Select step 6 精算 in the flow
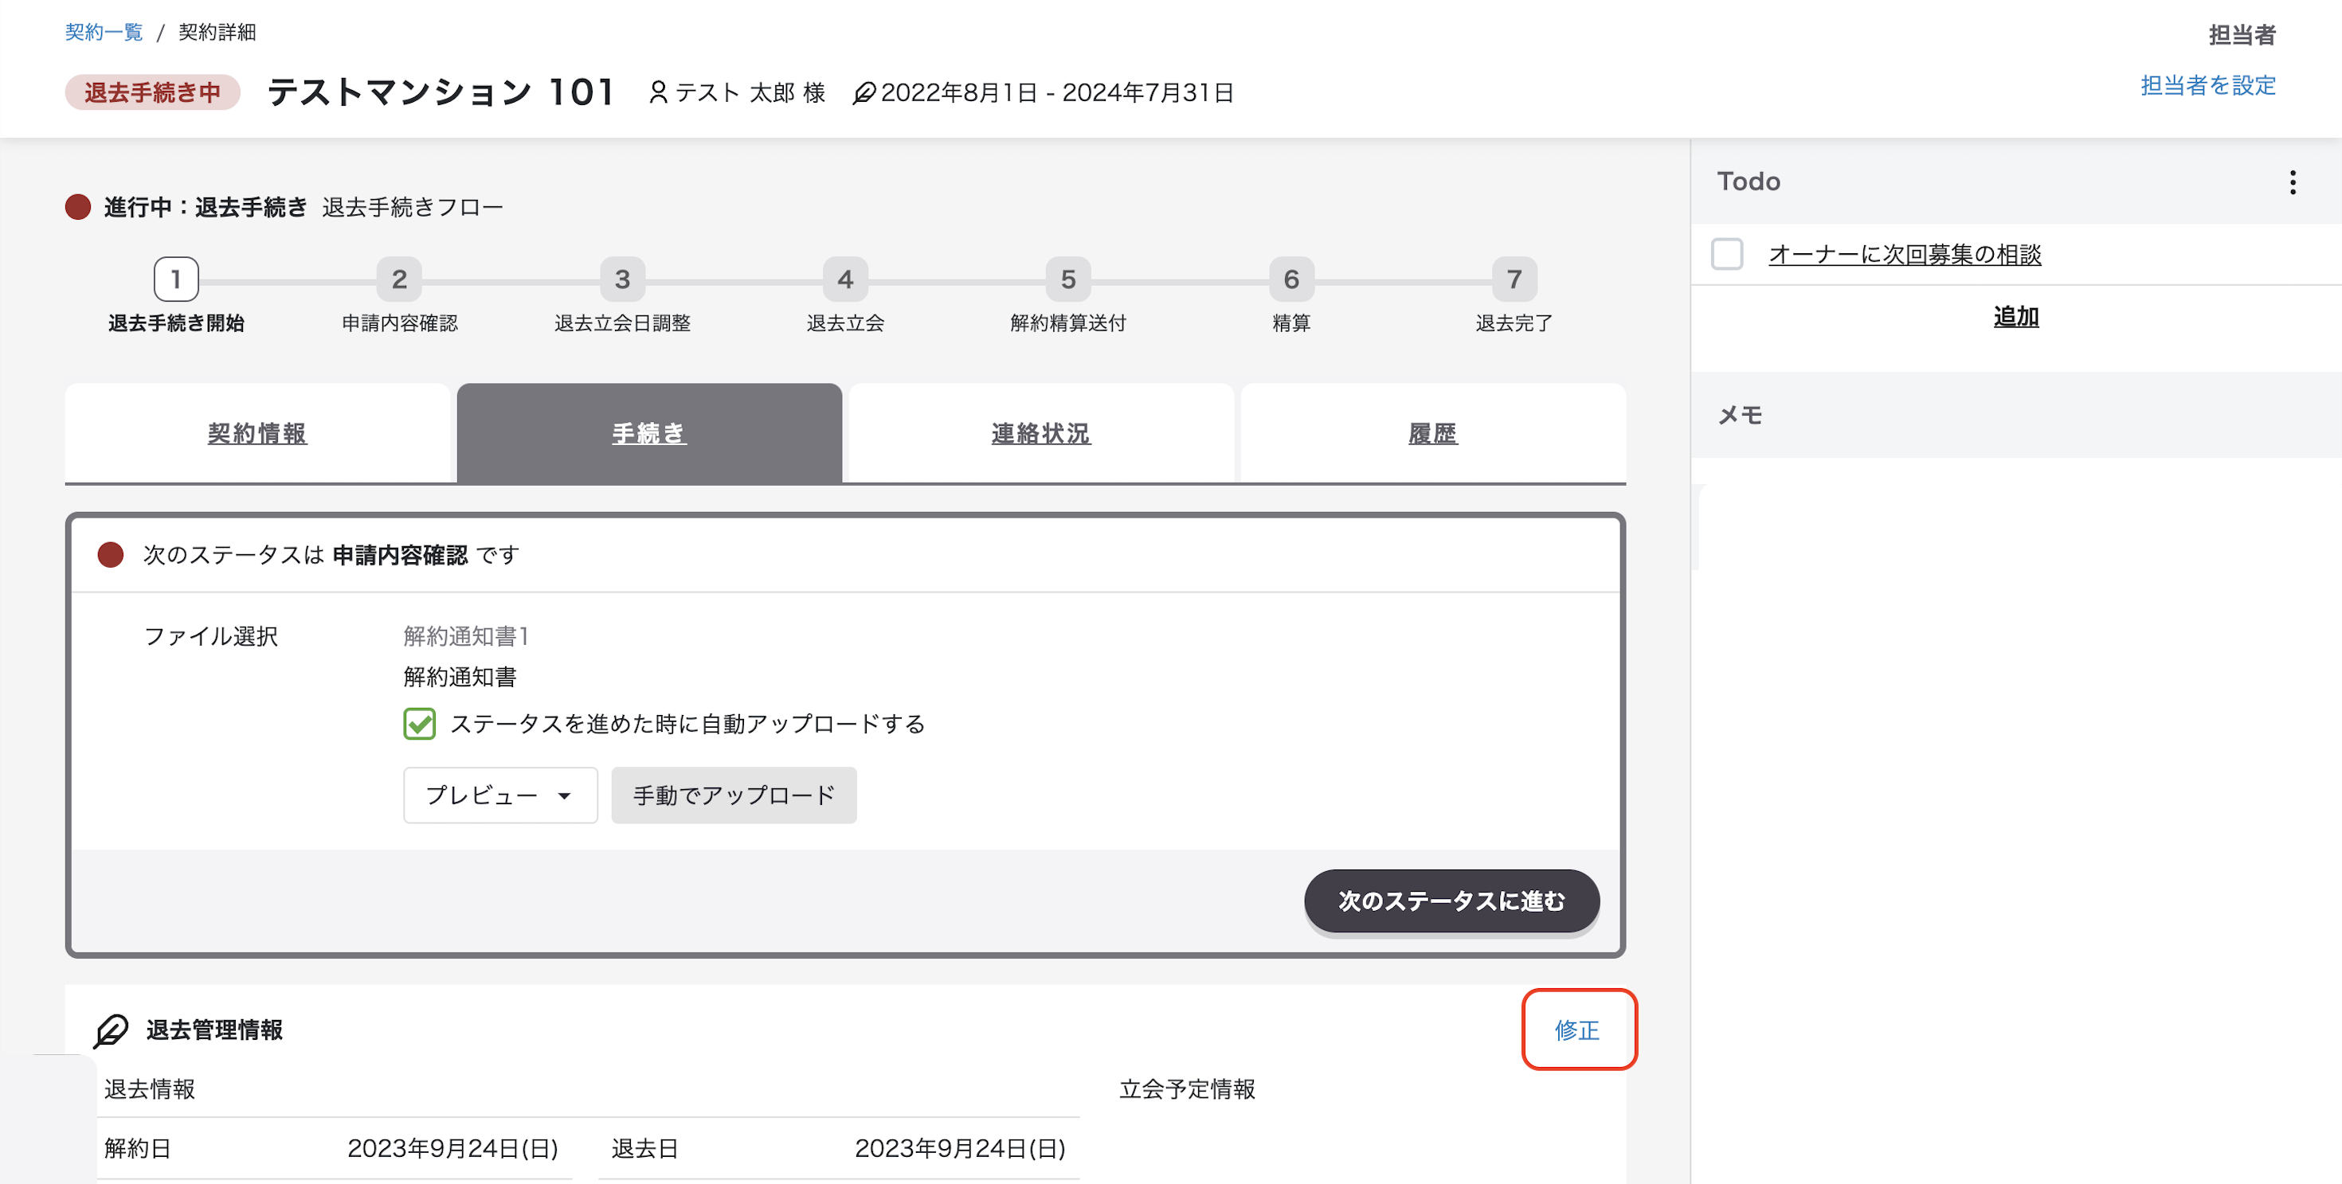2342x1184 pixels. [1291, 279]
